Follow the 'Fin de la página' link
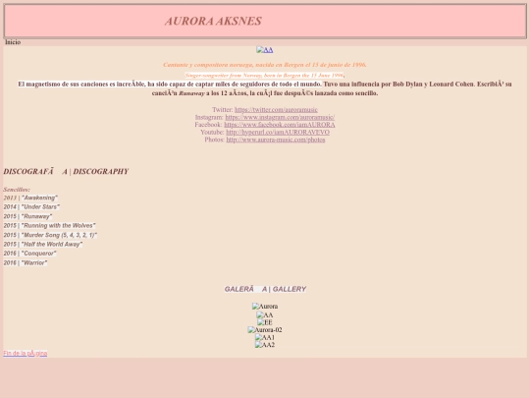This screenshot has height=398, width=530. pos(26,354)
